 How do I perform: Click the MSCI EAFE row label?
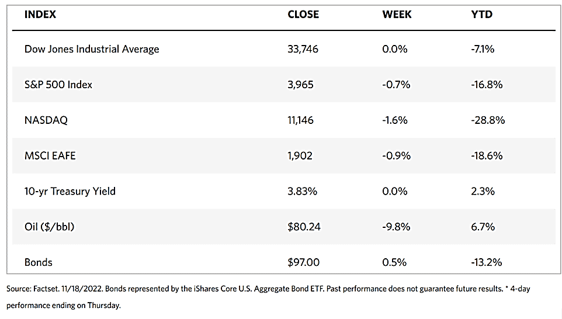point(50,156)
